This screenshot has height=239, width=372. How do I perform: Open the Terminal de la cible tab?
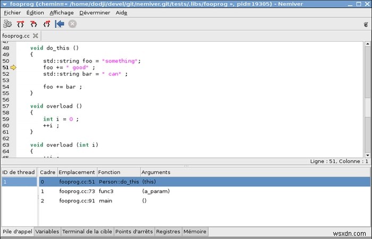pos(87,232)
